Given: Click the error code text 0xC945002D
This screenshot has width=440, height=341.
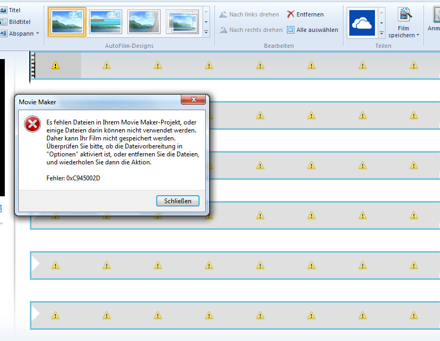Looking at the screenshot, I should coord(83,178).
